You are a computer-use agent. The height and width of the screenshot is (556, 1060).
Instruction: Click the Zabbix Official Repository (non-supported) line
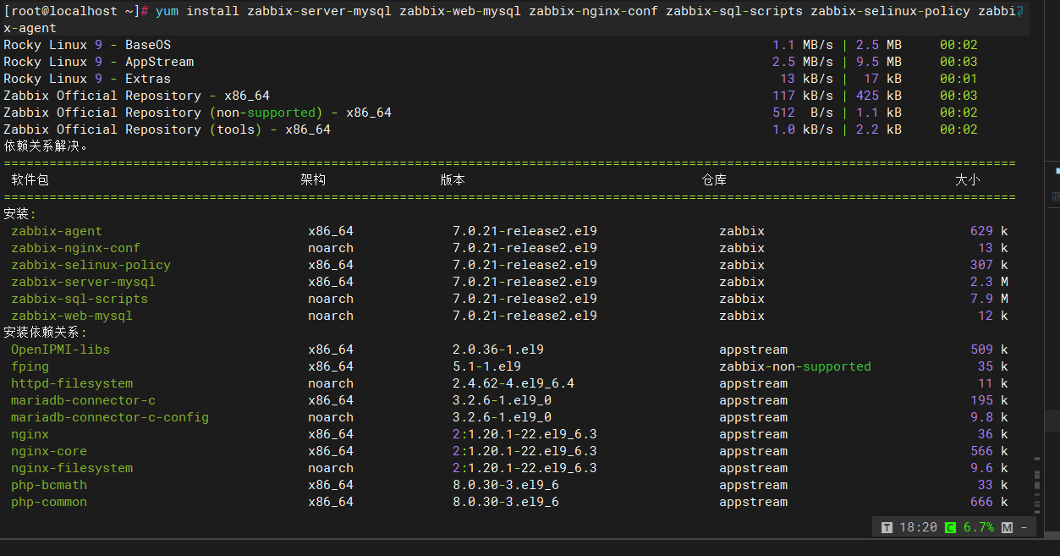point(491,113)
